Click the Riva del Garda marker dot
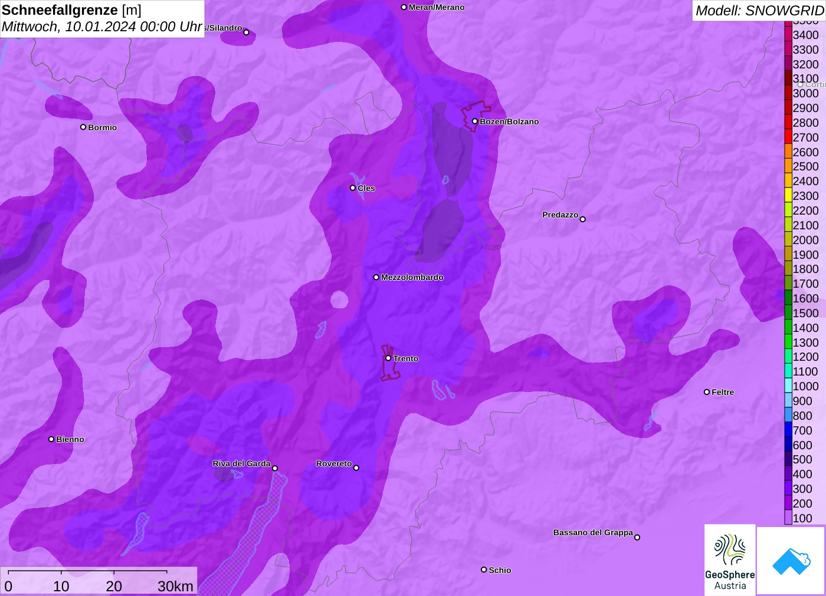The image size is (826, 596). click(x=275, y=468)
